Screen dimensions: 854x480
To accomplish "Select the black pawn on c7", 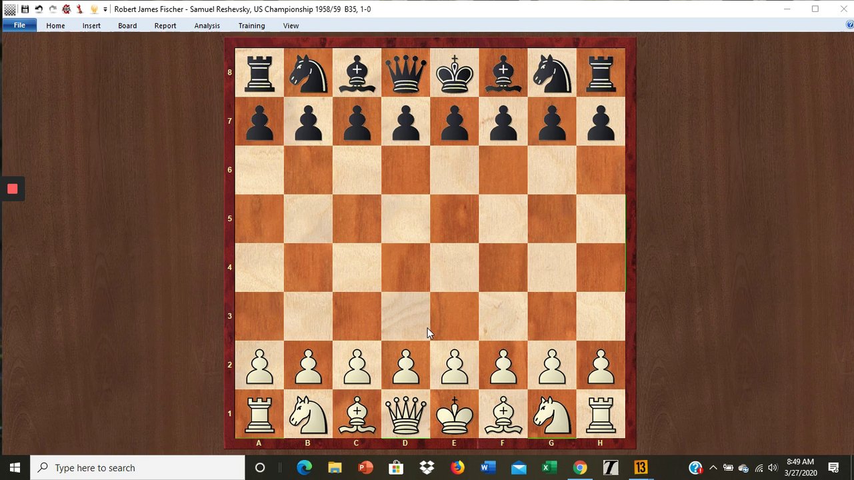I will coord(357,121).
